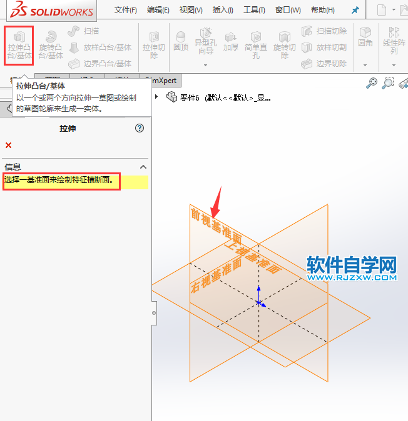Screen dimensions: 408x421
Task: Open the New document dropdown arrow
Action: [x=394, y=9]
